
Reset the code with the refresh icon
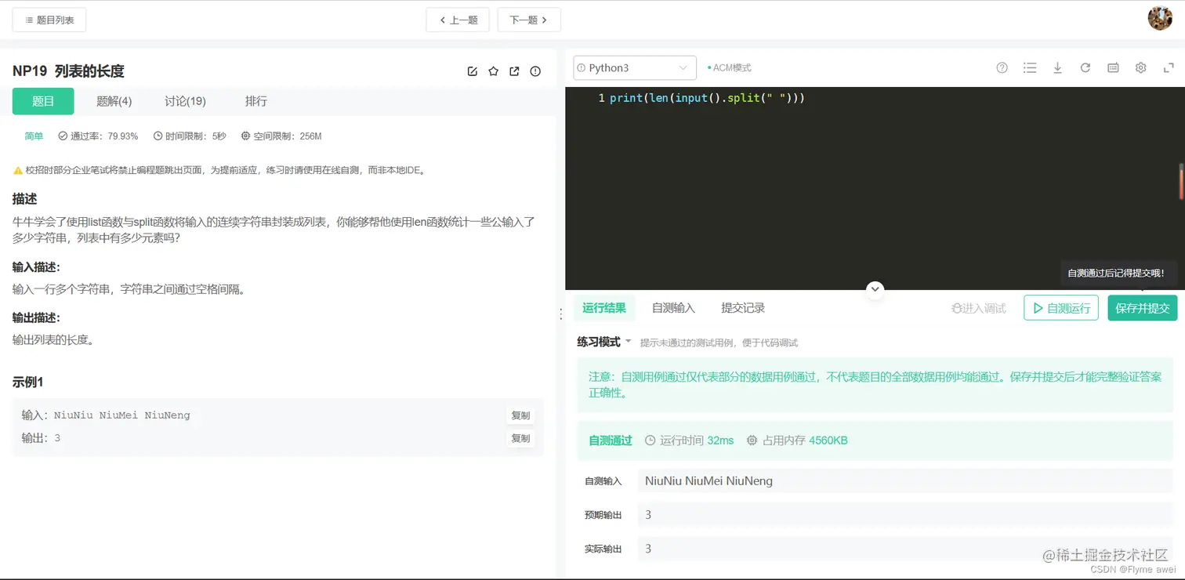click(1085, 67)
